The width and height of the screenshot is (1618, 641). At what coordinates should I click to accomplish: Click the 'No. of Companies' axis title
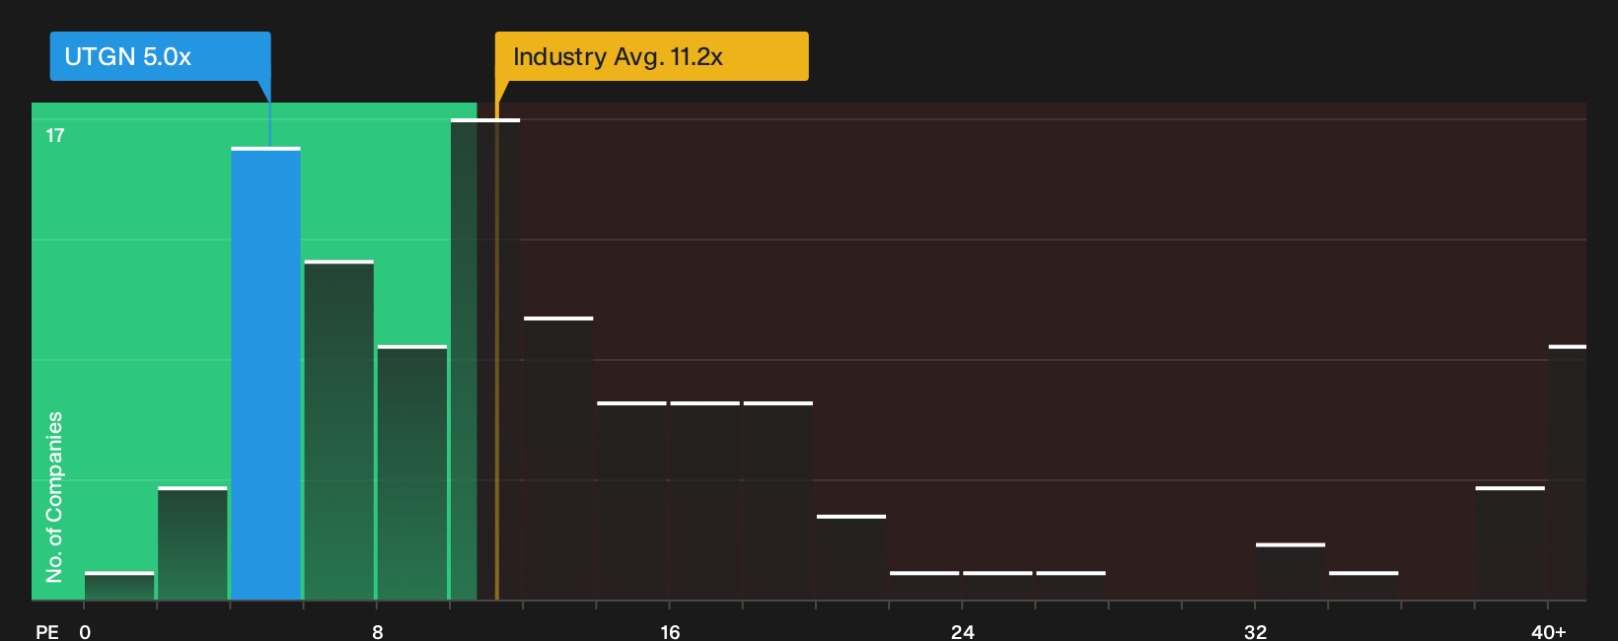pyautogui.click(x=54, y=496)
